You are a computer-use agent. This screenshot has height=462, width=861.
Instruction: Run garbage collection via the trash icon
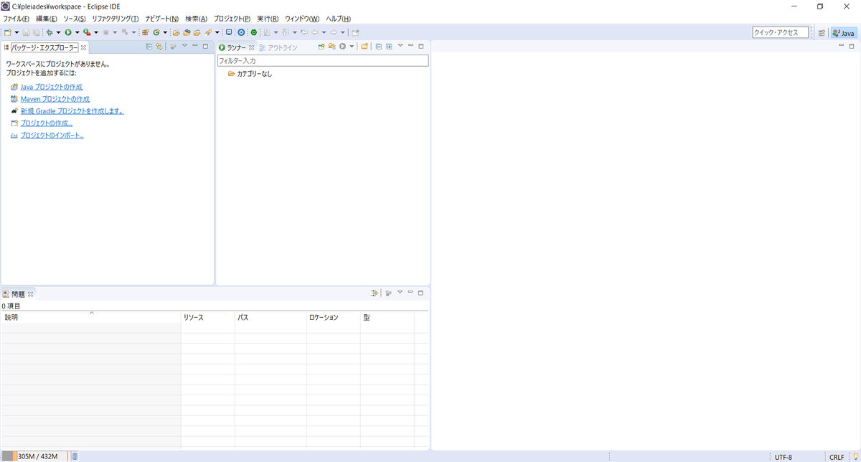[74, 456]
